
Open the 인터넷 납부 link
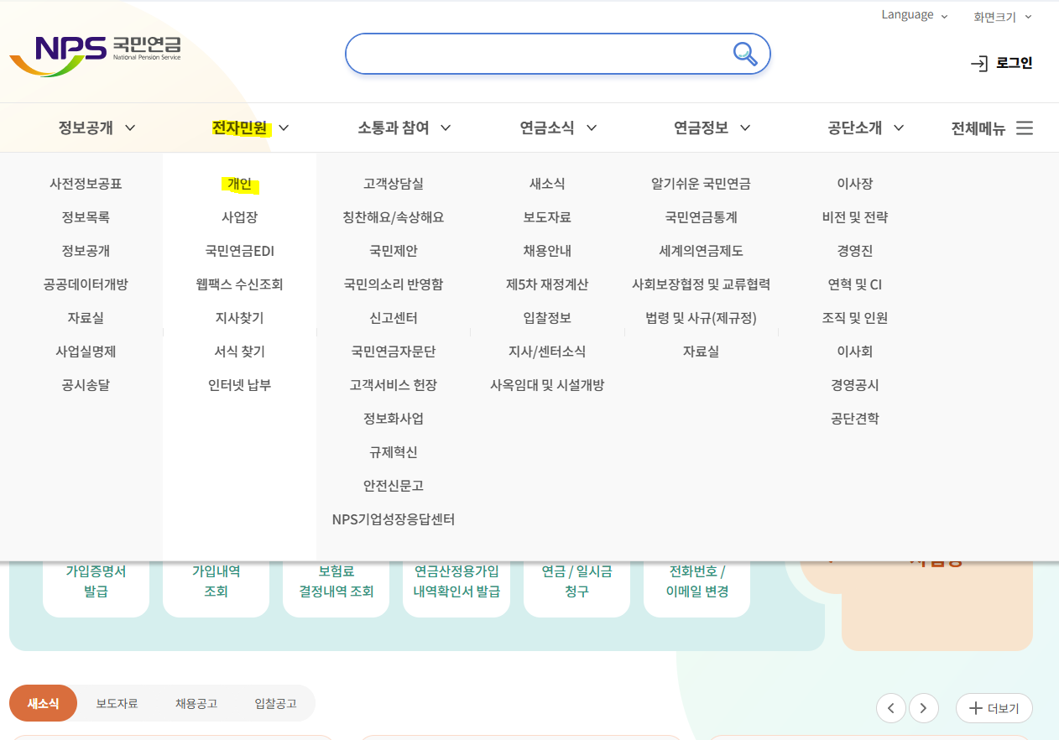pyautogui.click(x=239, y=384)
